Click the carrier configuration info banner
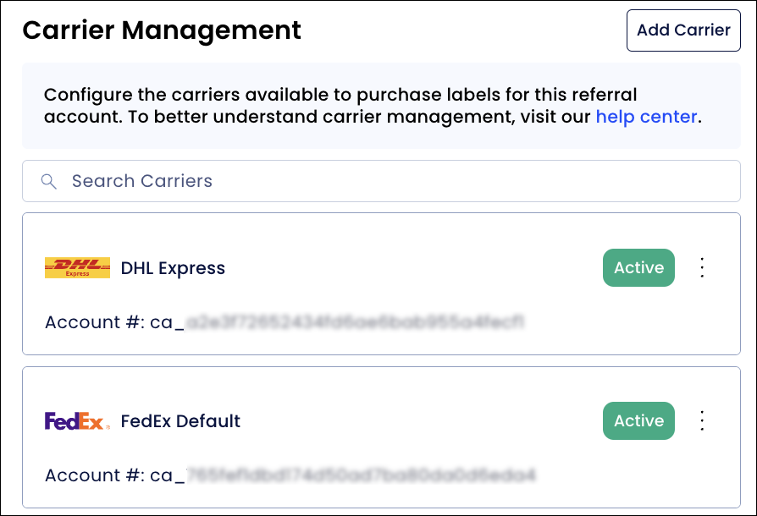This screenshot has width=757, height=516. tap(381, 106)
